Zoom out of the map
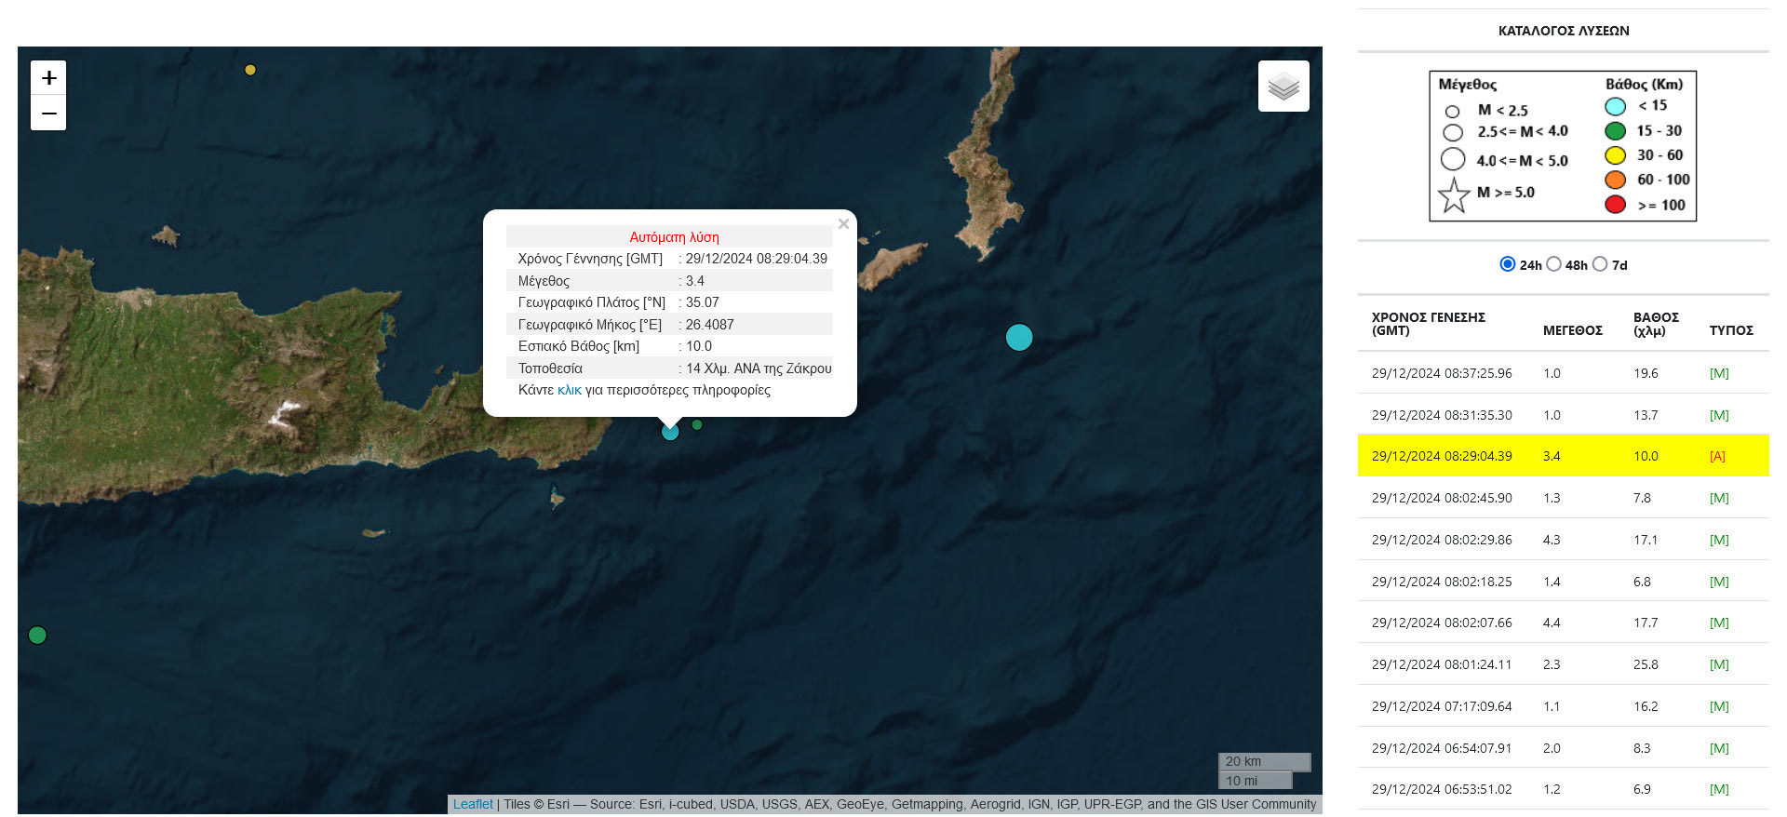Image resolution: width=1787 pixels, height=817 pixels. [48, 114]
